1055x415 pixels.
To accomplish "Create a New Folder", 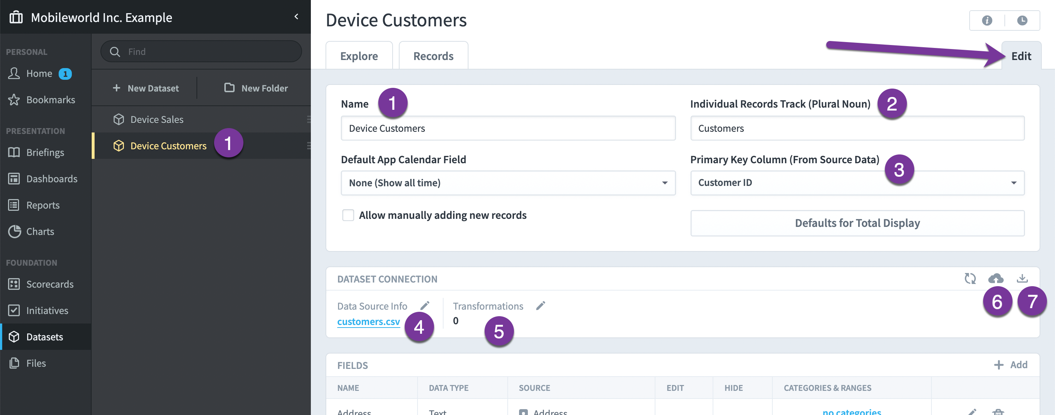I will 256,88.
